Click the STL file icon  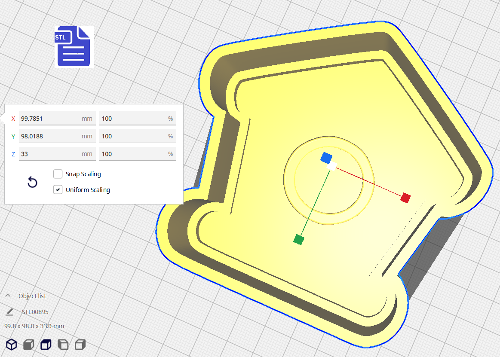pyautogui.click(x=74, y=46)
